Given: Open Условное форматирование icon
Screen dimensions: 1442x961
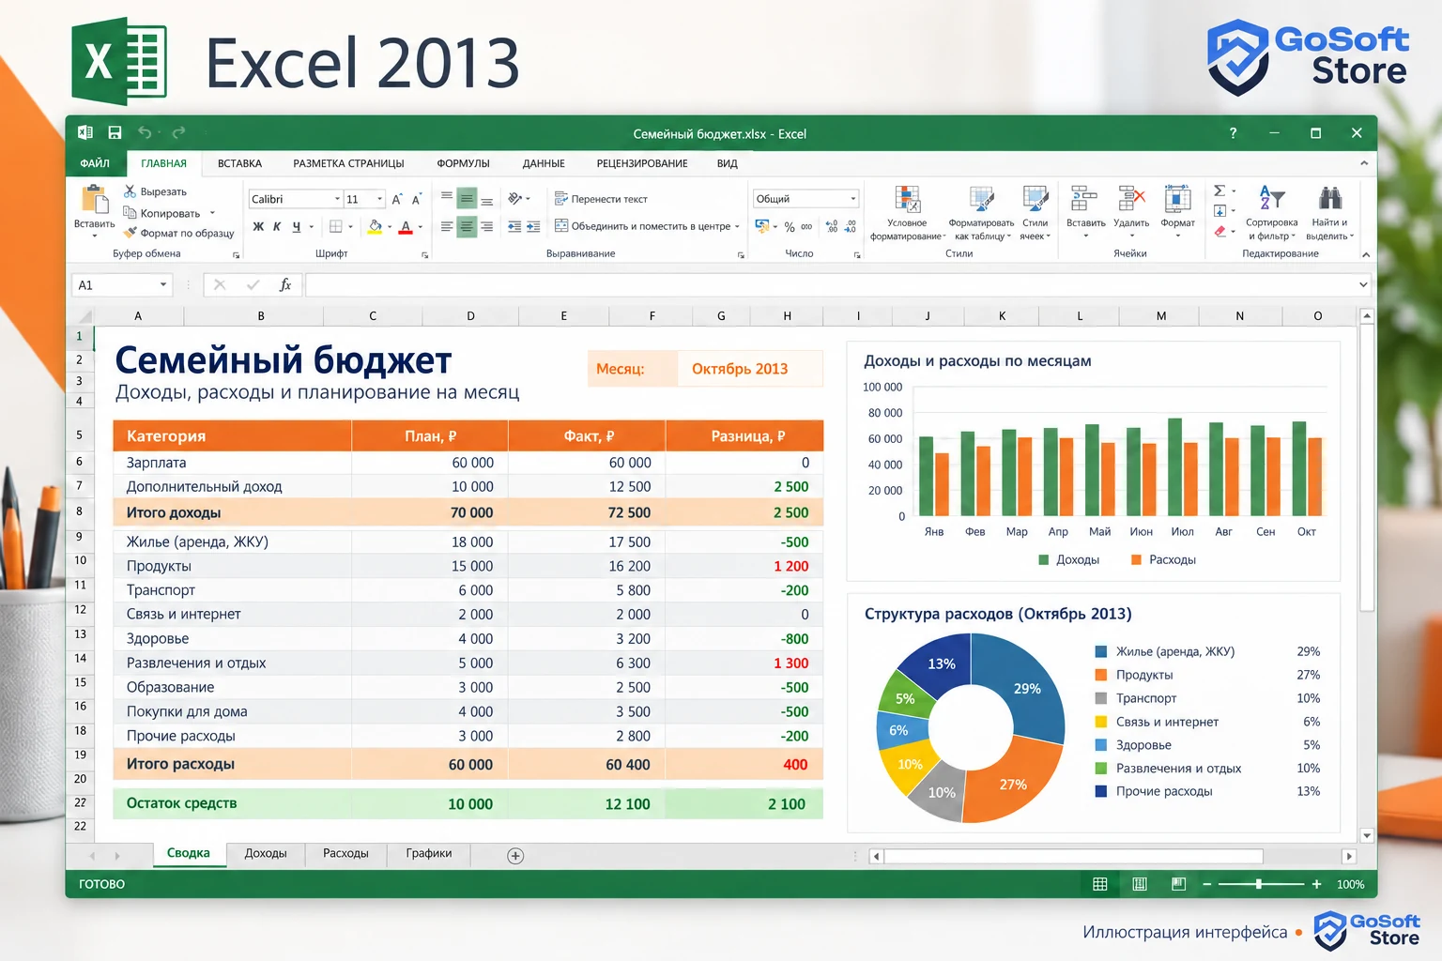Looking at the screenshot, I should tap(907, 199).
